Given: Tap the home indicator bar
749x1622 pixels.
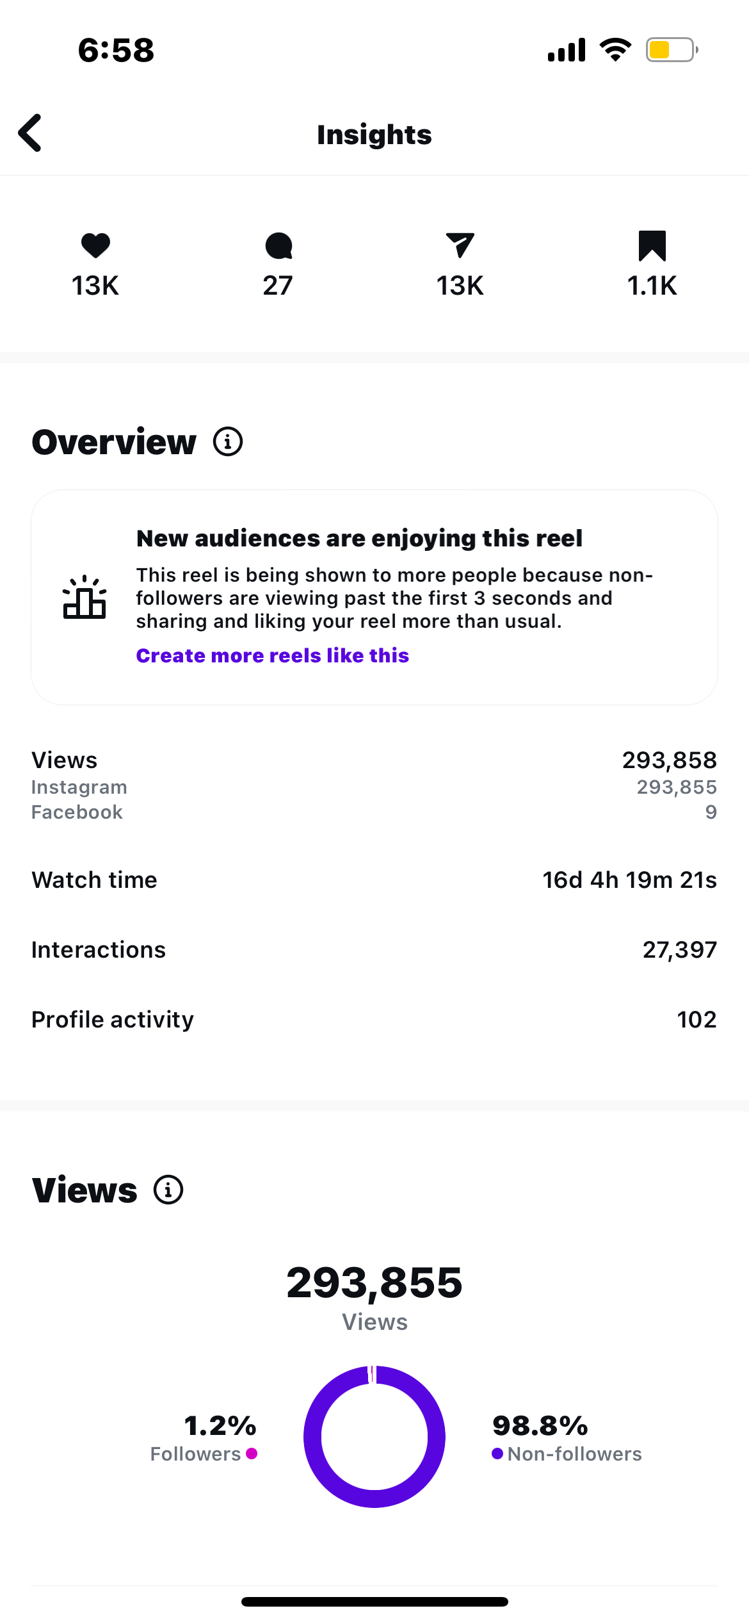Looking at the screenshot, I should pyautogui.click(x=374, y=1602).
